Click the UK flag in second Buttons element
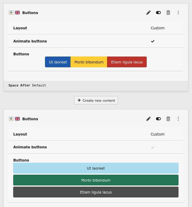The image size is (192, 207). pyautogui.click(x=17, y=119)
